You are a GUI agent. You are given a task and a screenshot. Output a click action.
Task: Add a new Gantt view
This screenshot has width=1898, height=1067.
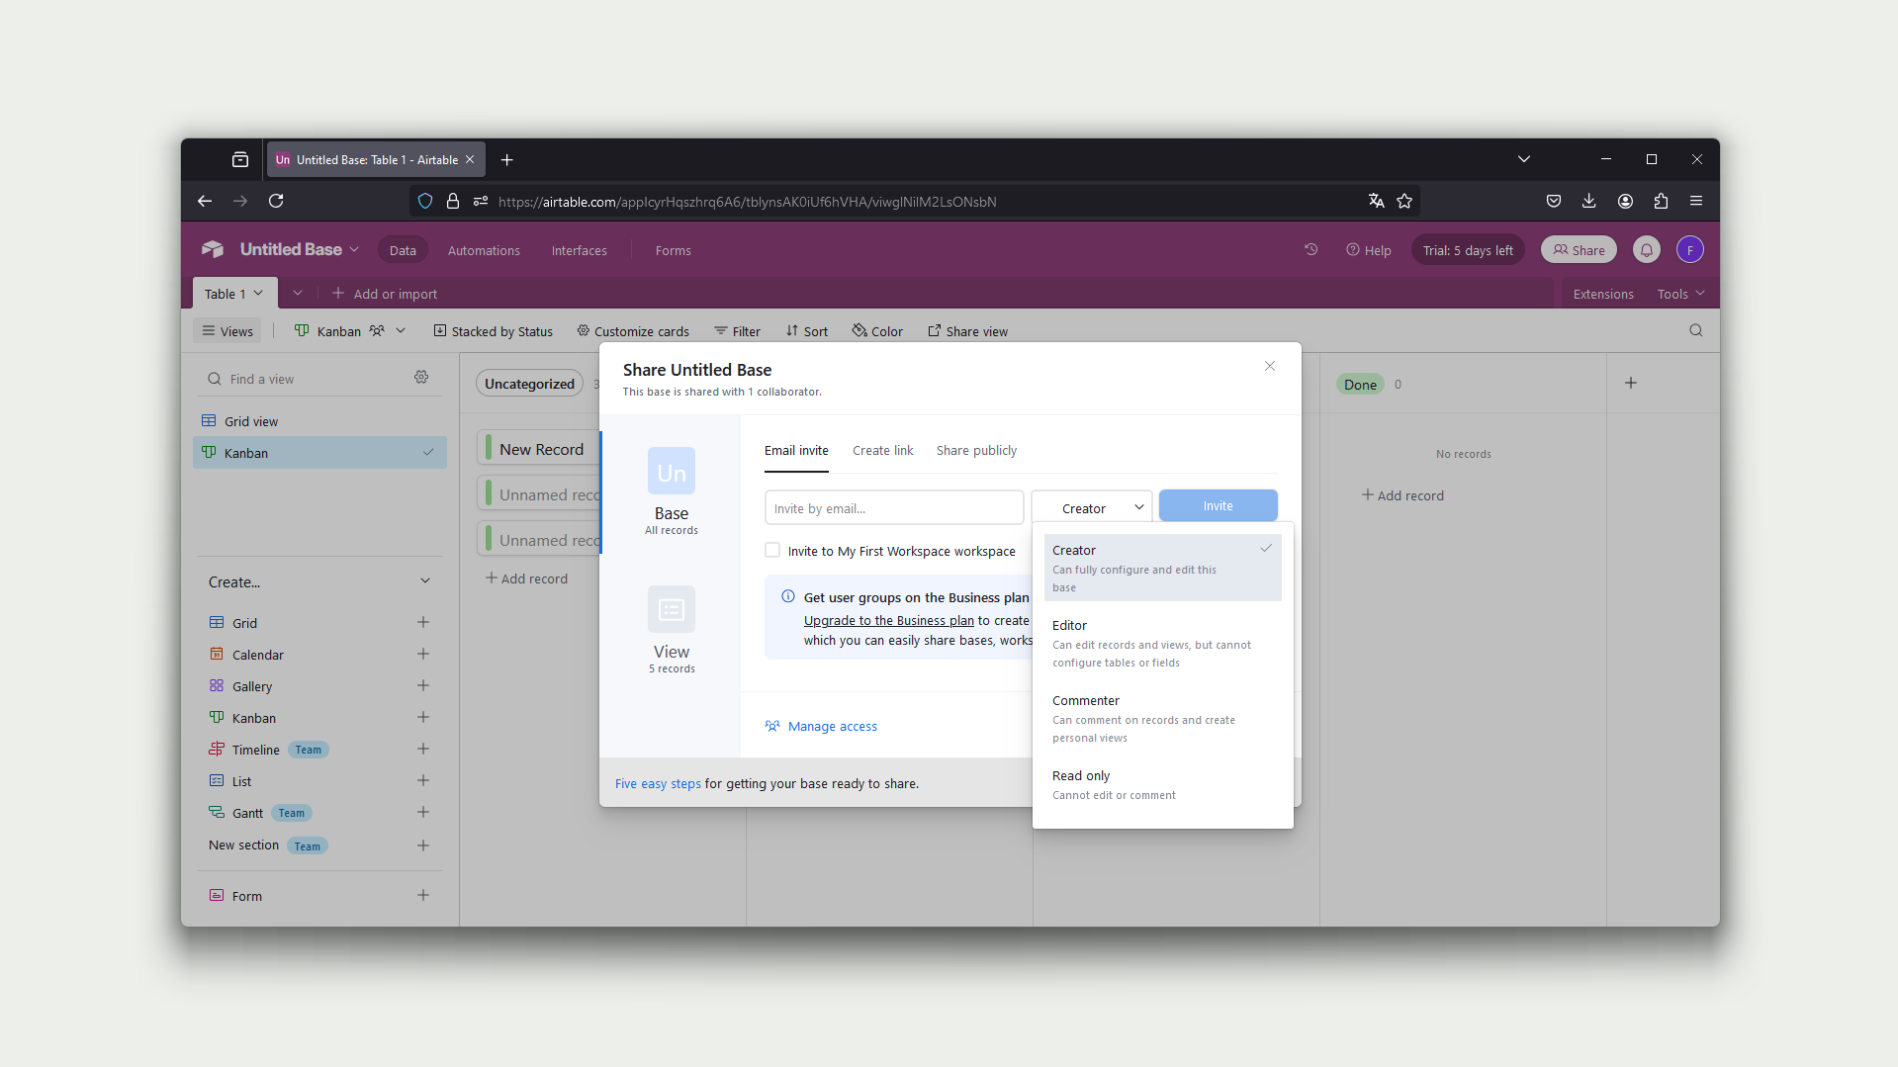click(x=423, y=812)
